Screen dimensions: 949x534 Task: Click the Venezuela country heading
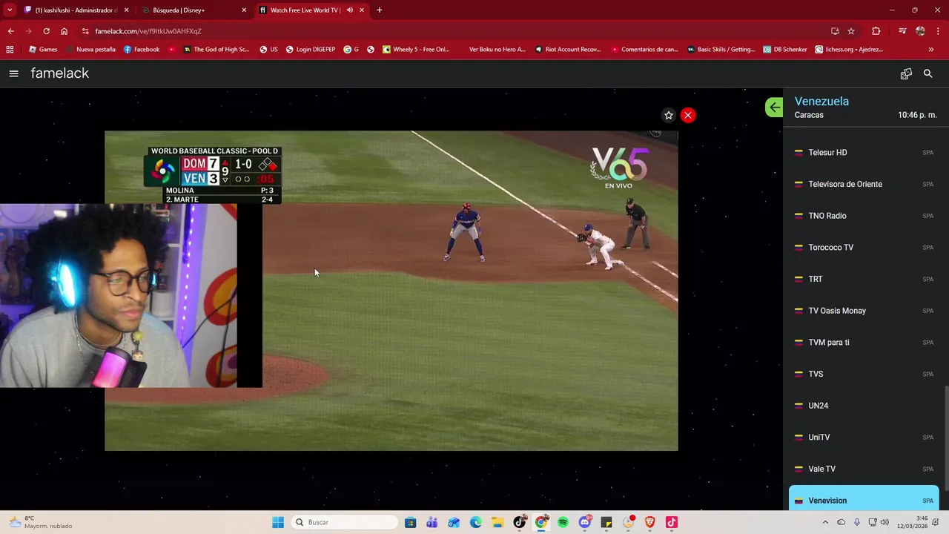pos(821,101)
